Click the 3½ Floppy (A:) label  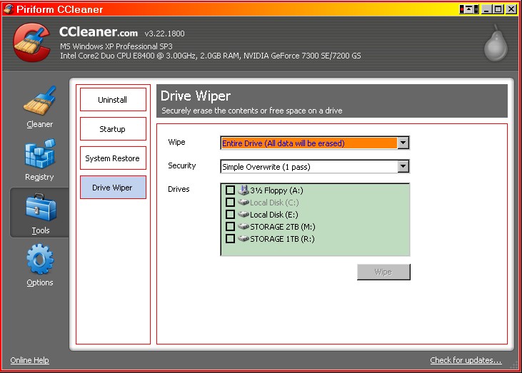point(276,190)
